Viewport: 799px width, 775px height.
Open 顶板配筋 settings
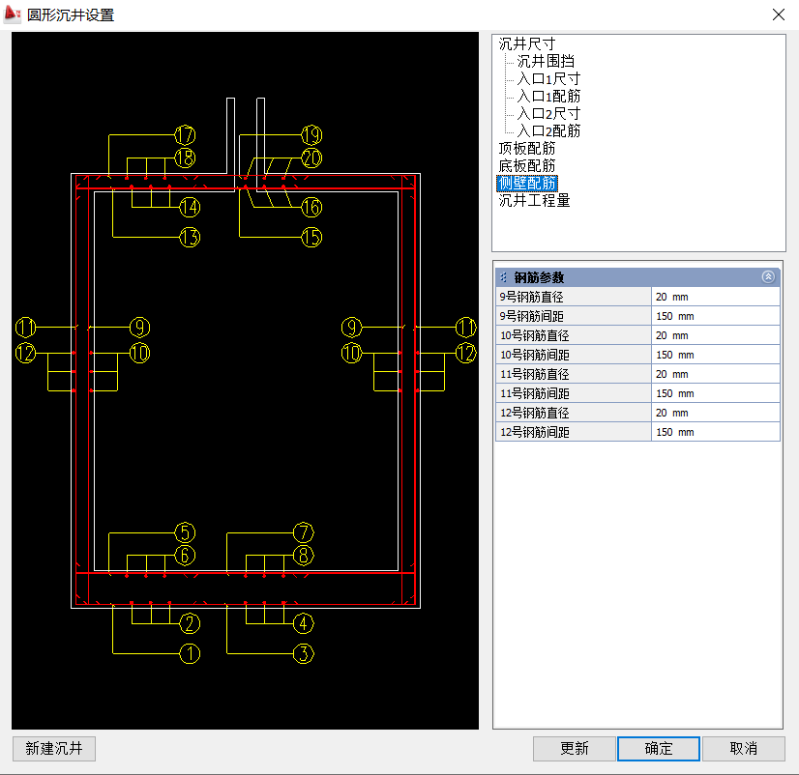pos(526,148)
